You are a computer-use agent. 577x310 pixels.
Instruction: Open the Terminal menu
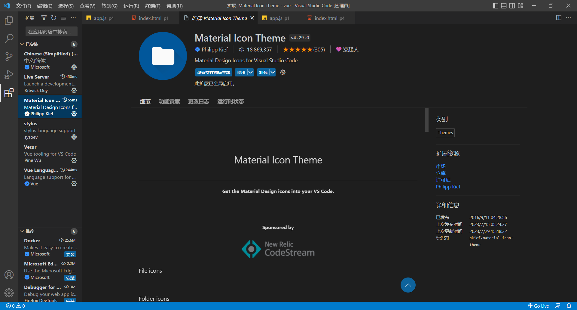coord(153,6)
